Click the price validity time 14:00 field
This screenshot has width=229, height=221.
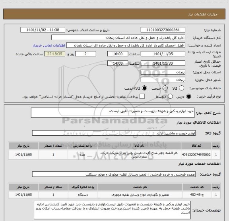pyautogui.click(x=118, y=63)
